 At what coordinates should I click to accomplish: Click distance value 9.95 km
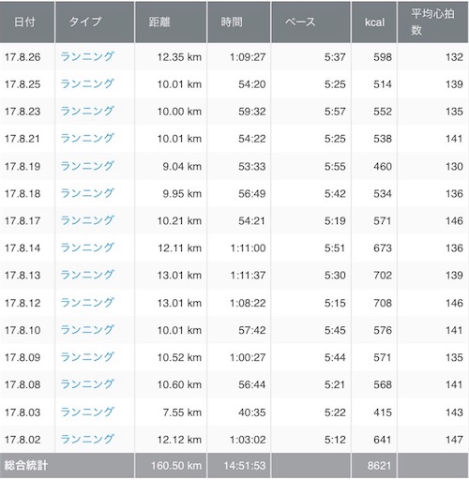tap(182, 193)
